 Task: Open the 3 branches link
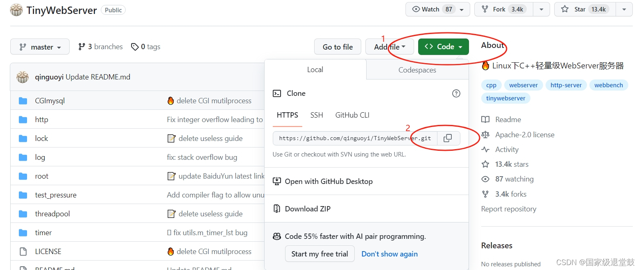(x=100, y=47)
